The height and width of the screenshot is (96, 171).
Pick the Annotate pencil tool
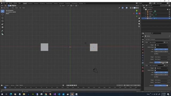pos(2,31)
